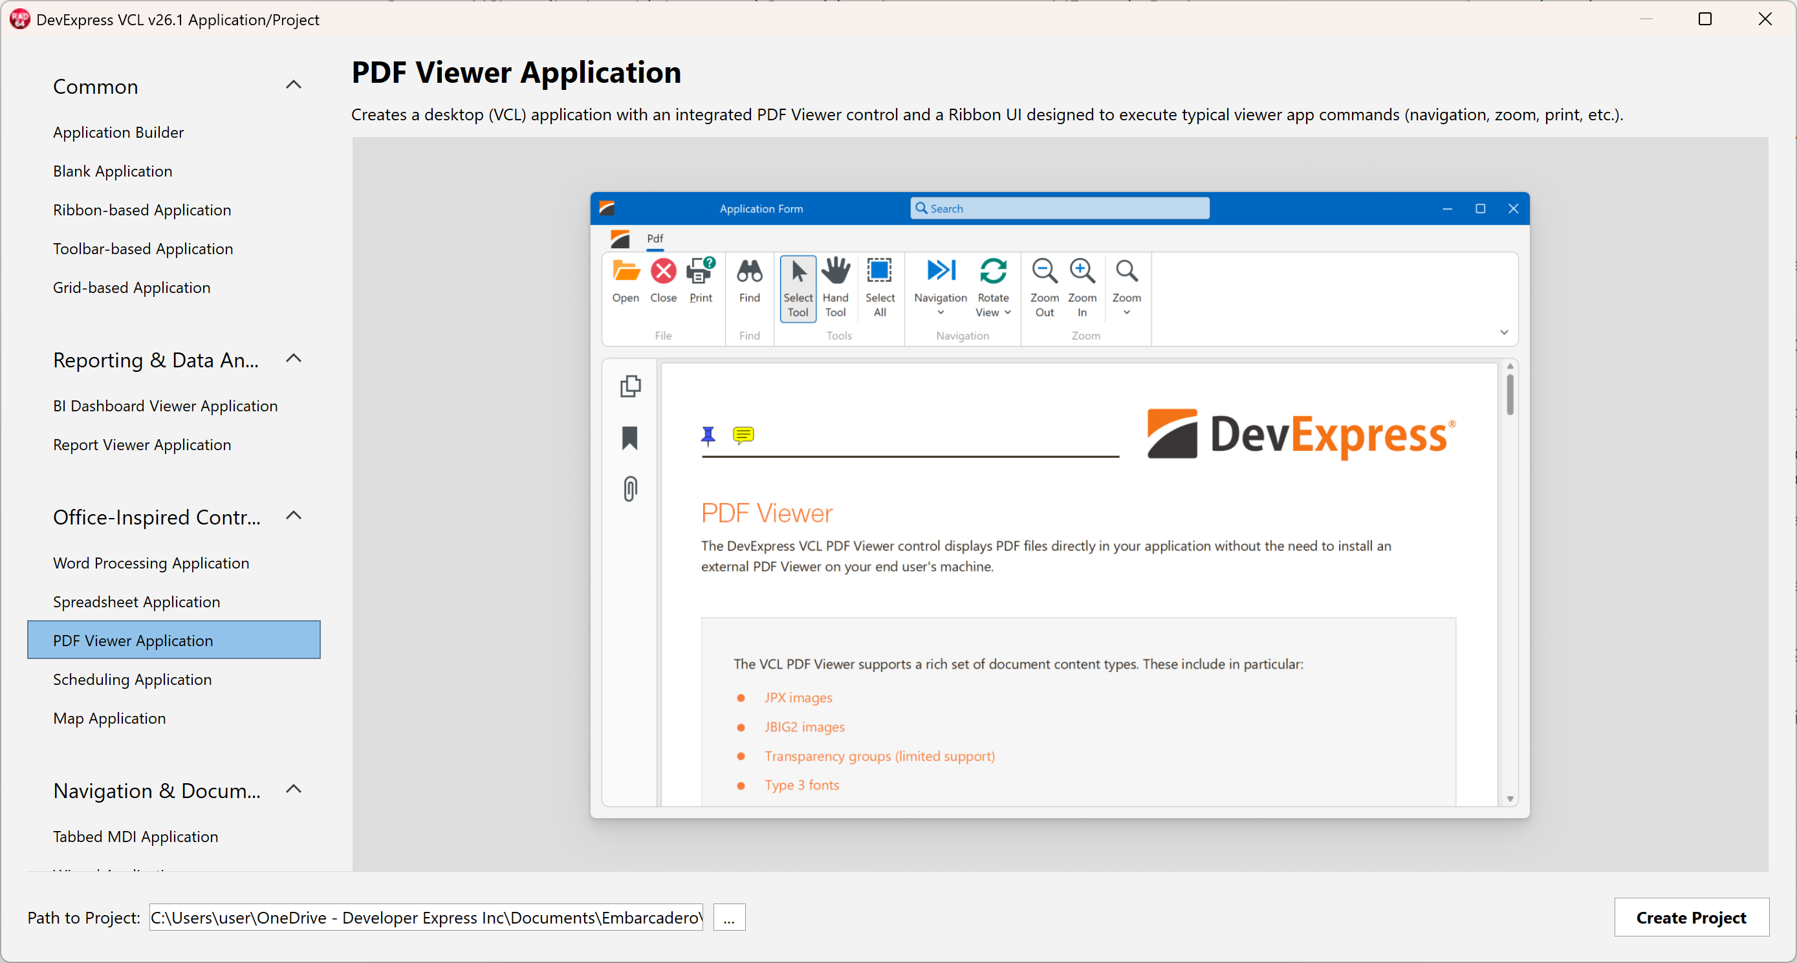The width and height of the screenshot is (1797, 963).
Task: Click the Select All icon
Action: [880, 270]
